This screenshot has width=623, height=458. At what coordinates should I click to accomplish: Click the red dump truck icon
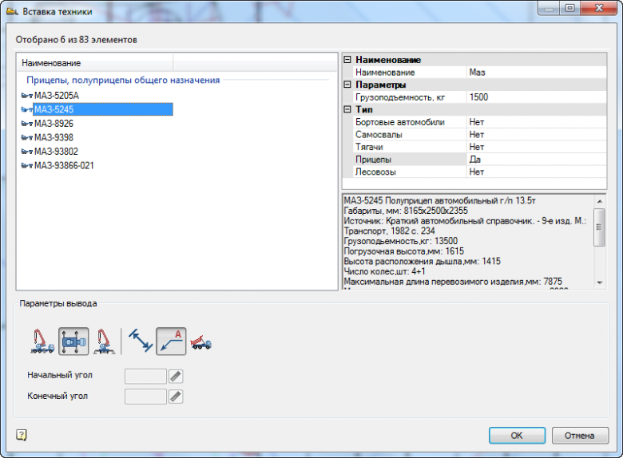pos(201,342)
